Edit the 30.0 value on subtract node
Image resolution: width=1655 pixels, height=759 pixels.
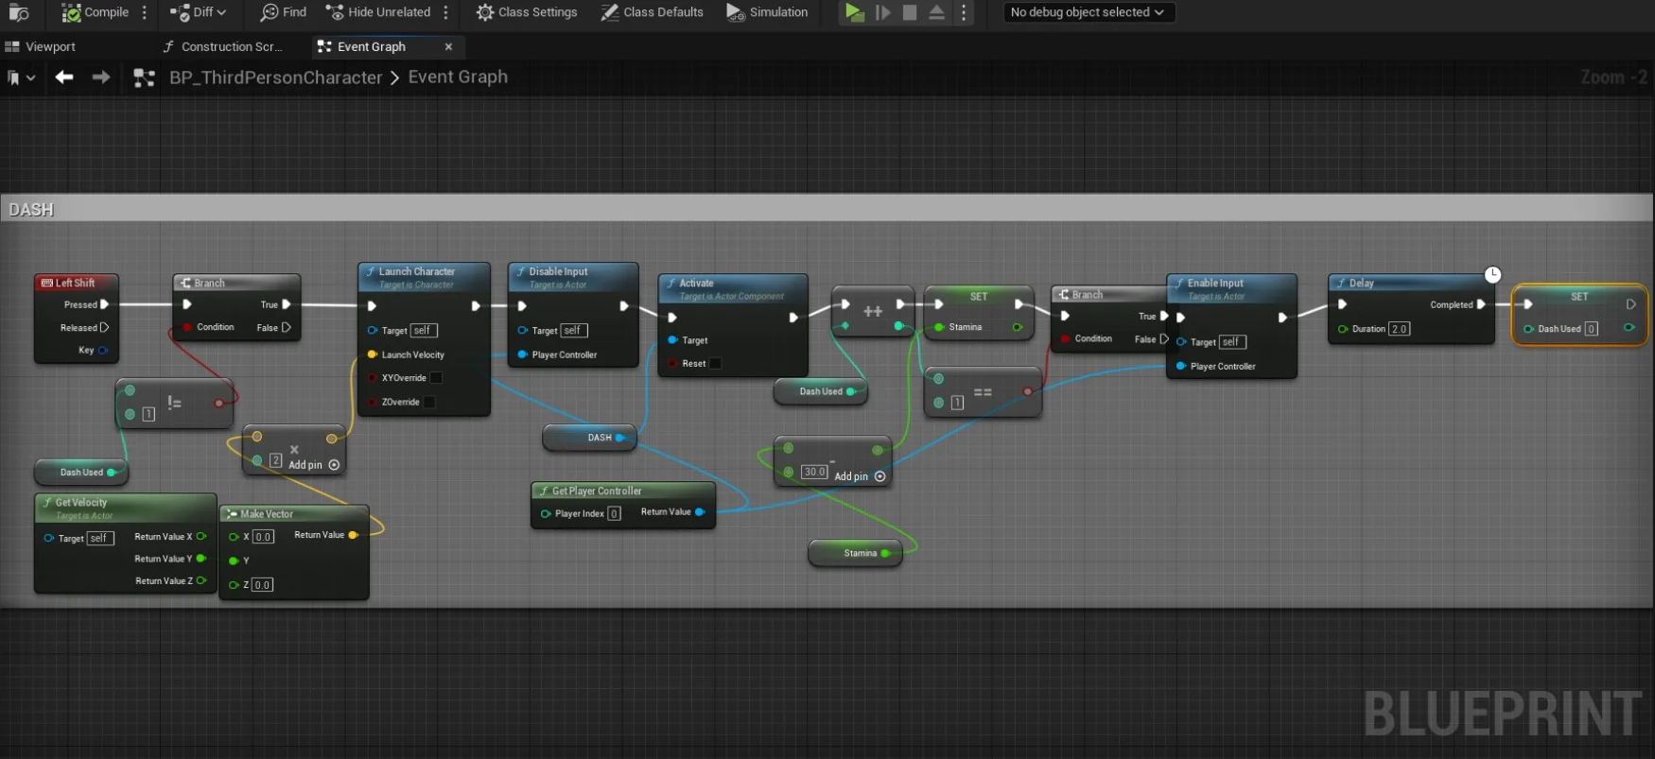click(814, 472)
